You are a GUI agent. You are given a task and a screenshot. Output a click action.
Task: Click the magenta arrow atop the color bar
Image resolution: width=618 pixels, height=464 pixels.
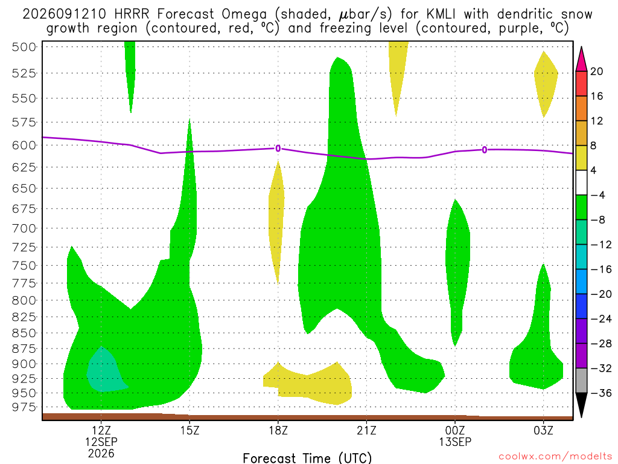[581, 59]
